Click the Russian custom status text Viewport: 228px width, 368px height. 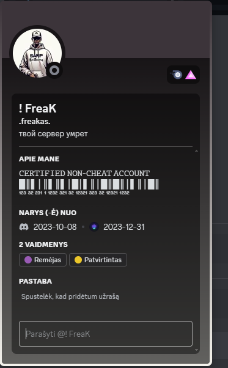point(53,134)
